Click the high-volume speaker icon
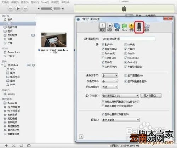The image size is (177, 148). click(63, 8)
